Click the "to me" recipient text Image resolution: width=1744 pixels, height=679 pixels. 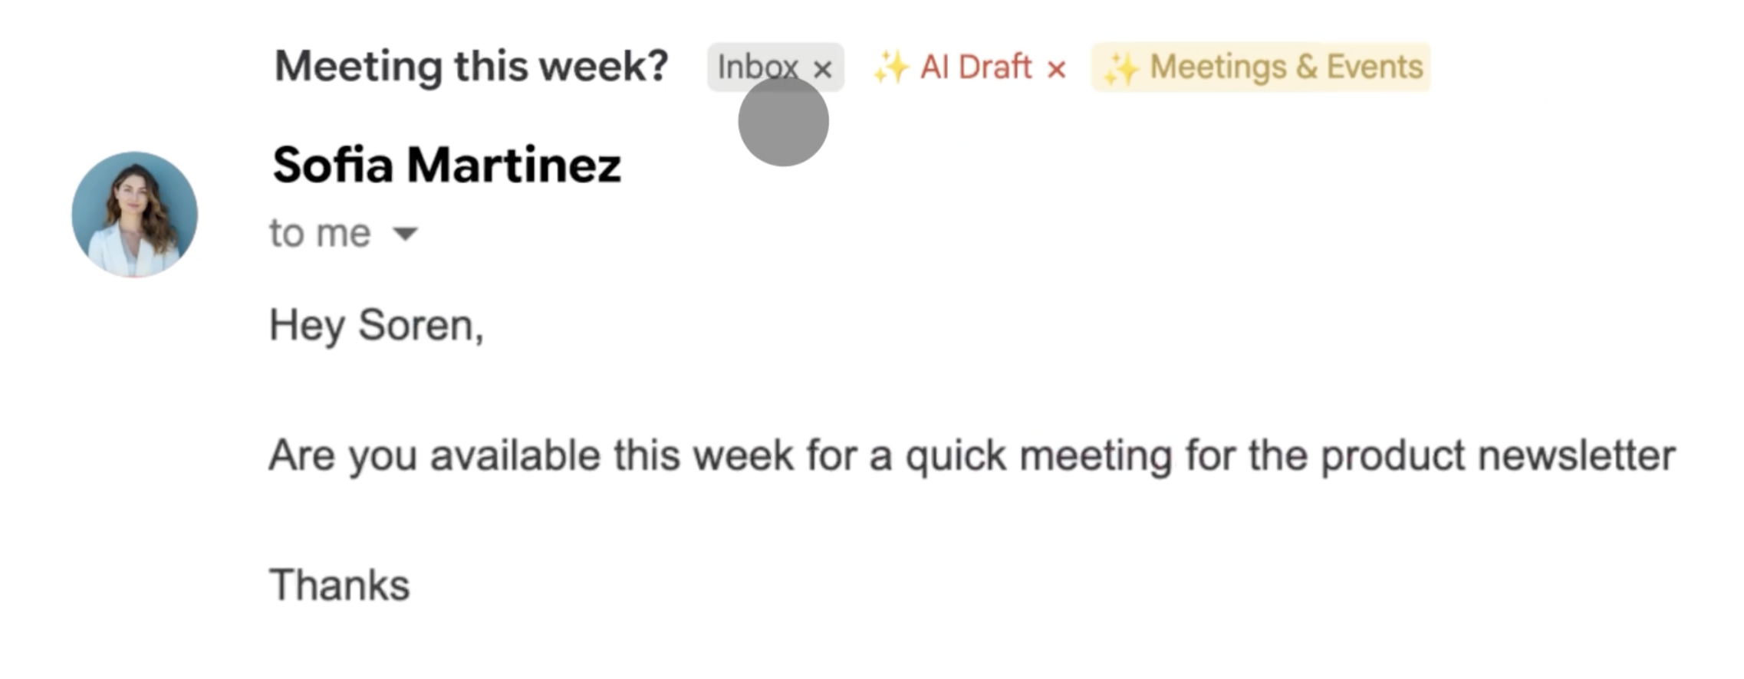(x=320, y=233)
